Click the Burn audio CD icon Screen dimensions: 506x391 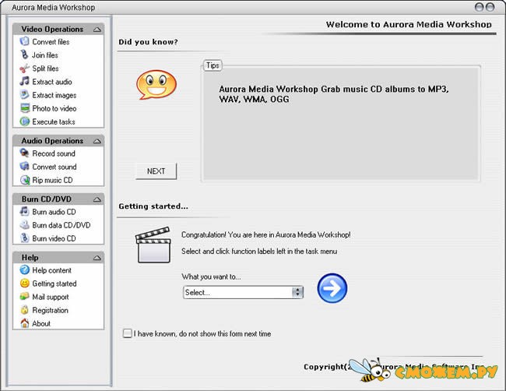click(25, 211)
